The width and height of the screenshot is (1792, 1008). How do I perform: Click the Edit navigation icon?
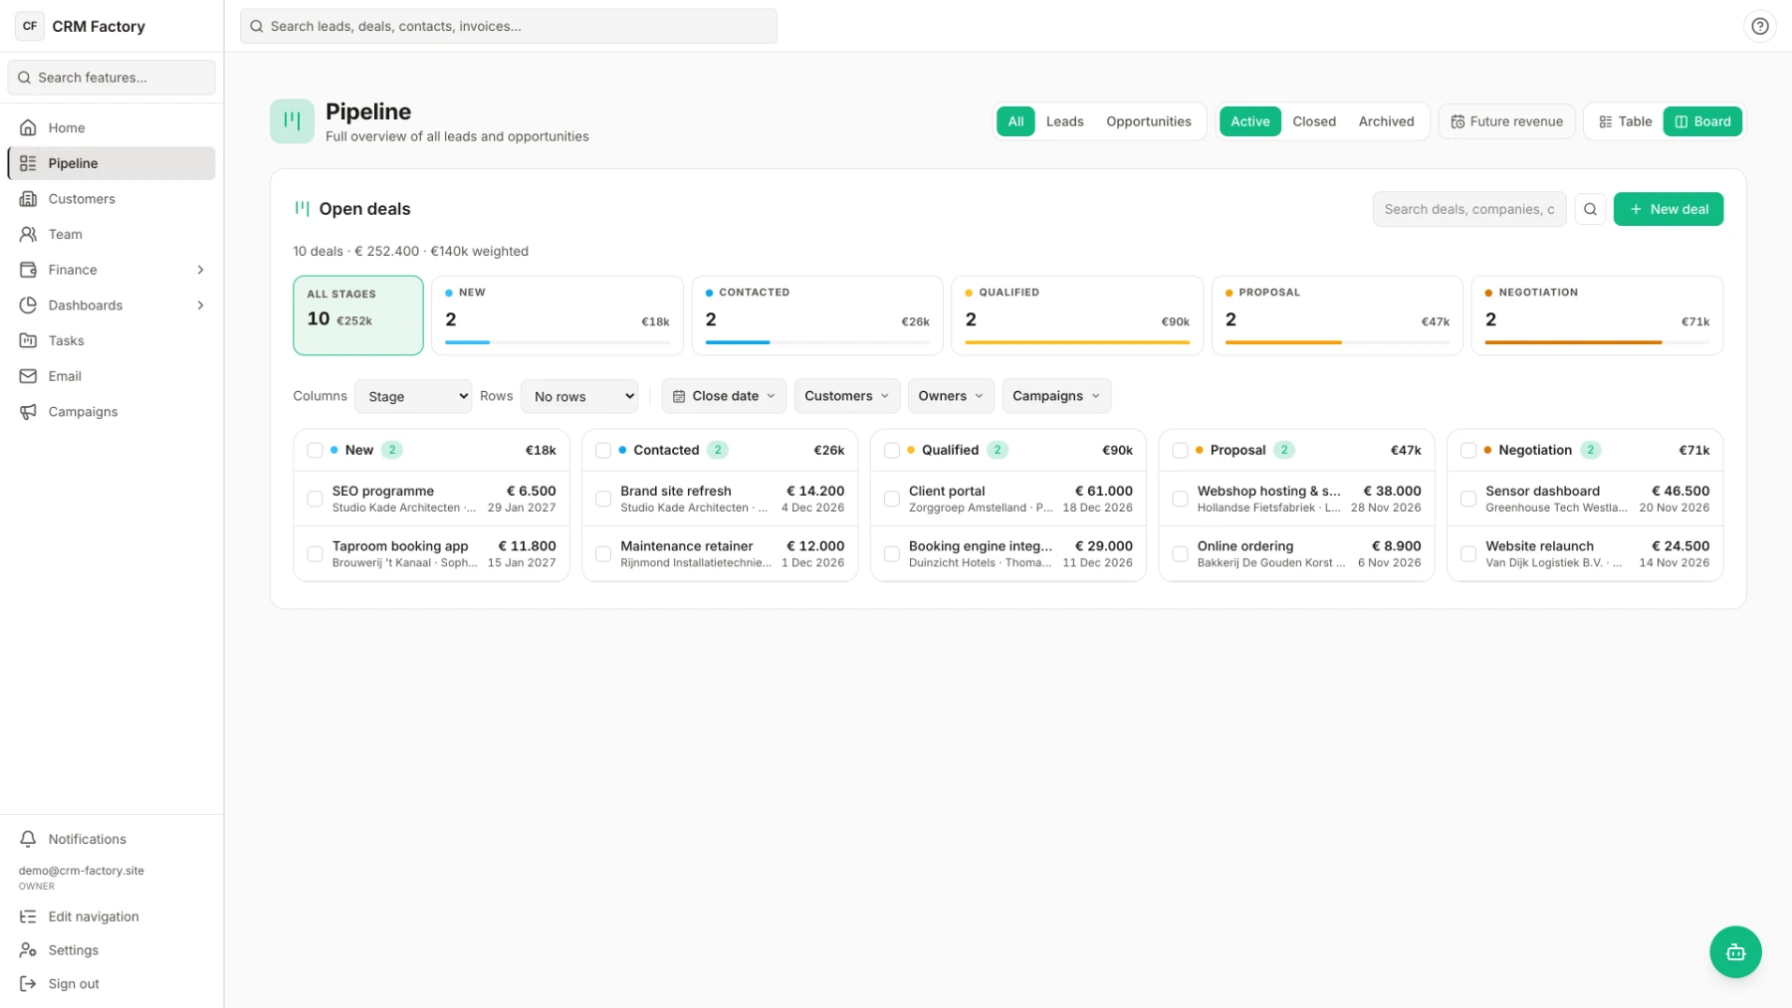coord(28,916)
